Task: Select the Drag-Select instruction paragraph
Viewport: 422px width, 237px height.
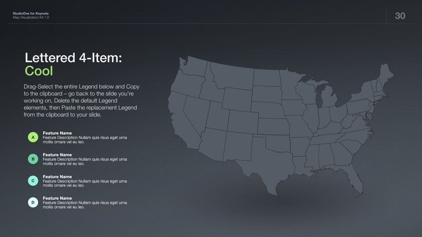Action: tap(81, 101)
